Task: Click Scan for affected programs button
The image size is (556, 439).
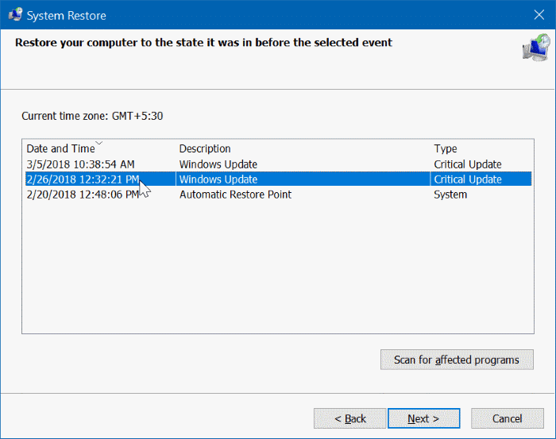Action: [457, 360]
